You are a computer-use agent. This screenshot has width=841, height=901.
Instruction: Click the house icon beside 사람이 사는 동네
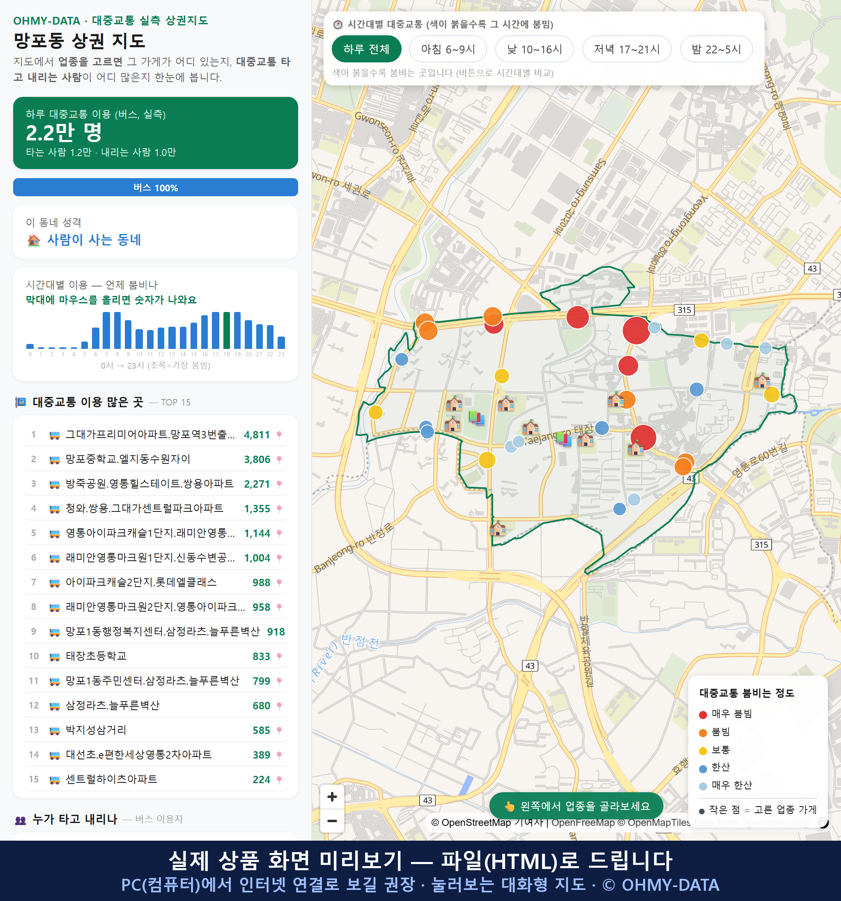34,240
